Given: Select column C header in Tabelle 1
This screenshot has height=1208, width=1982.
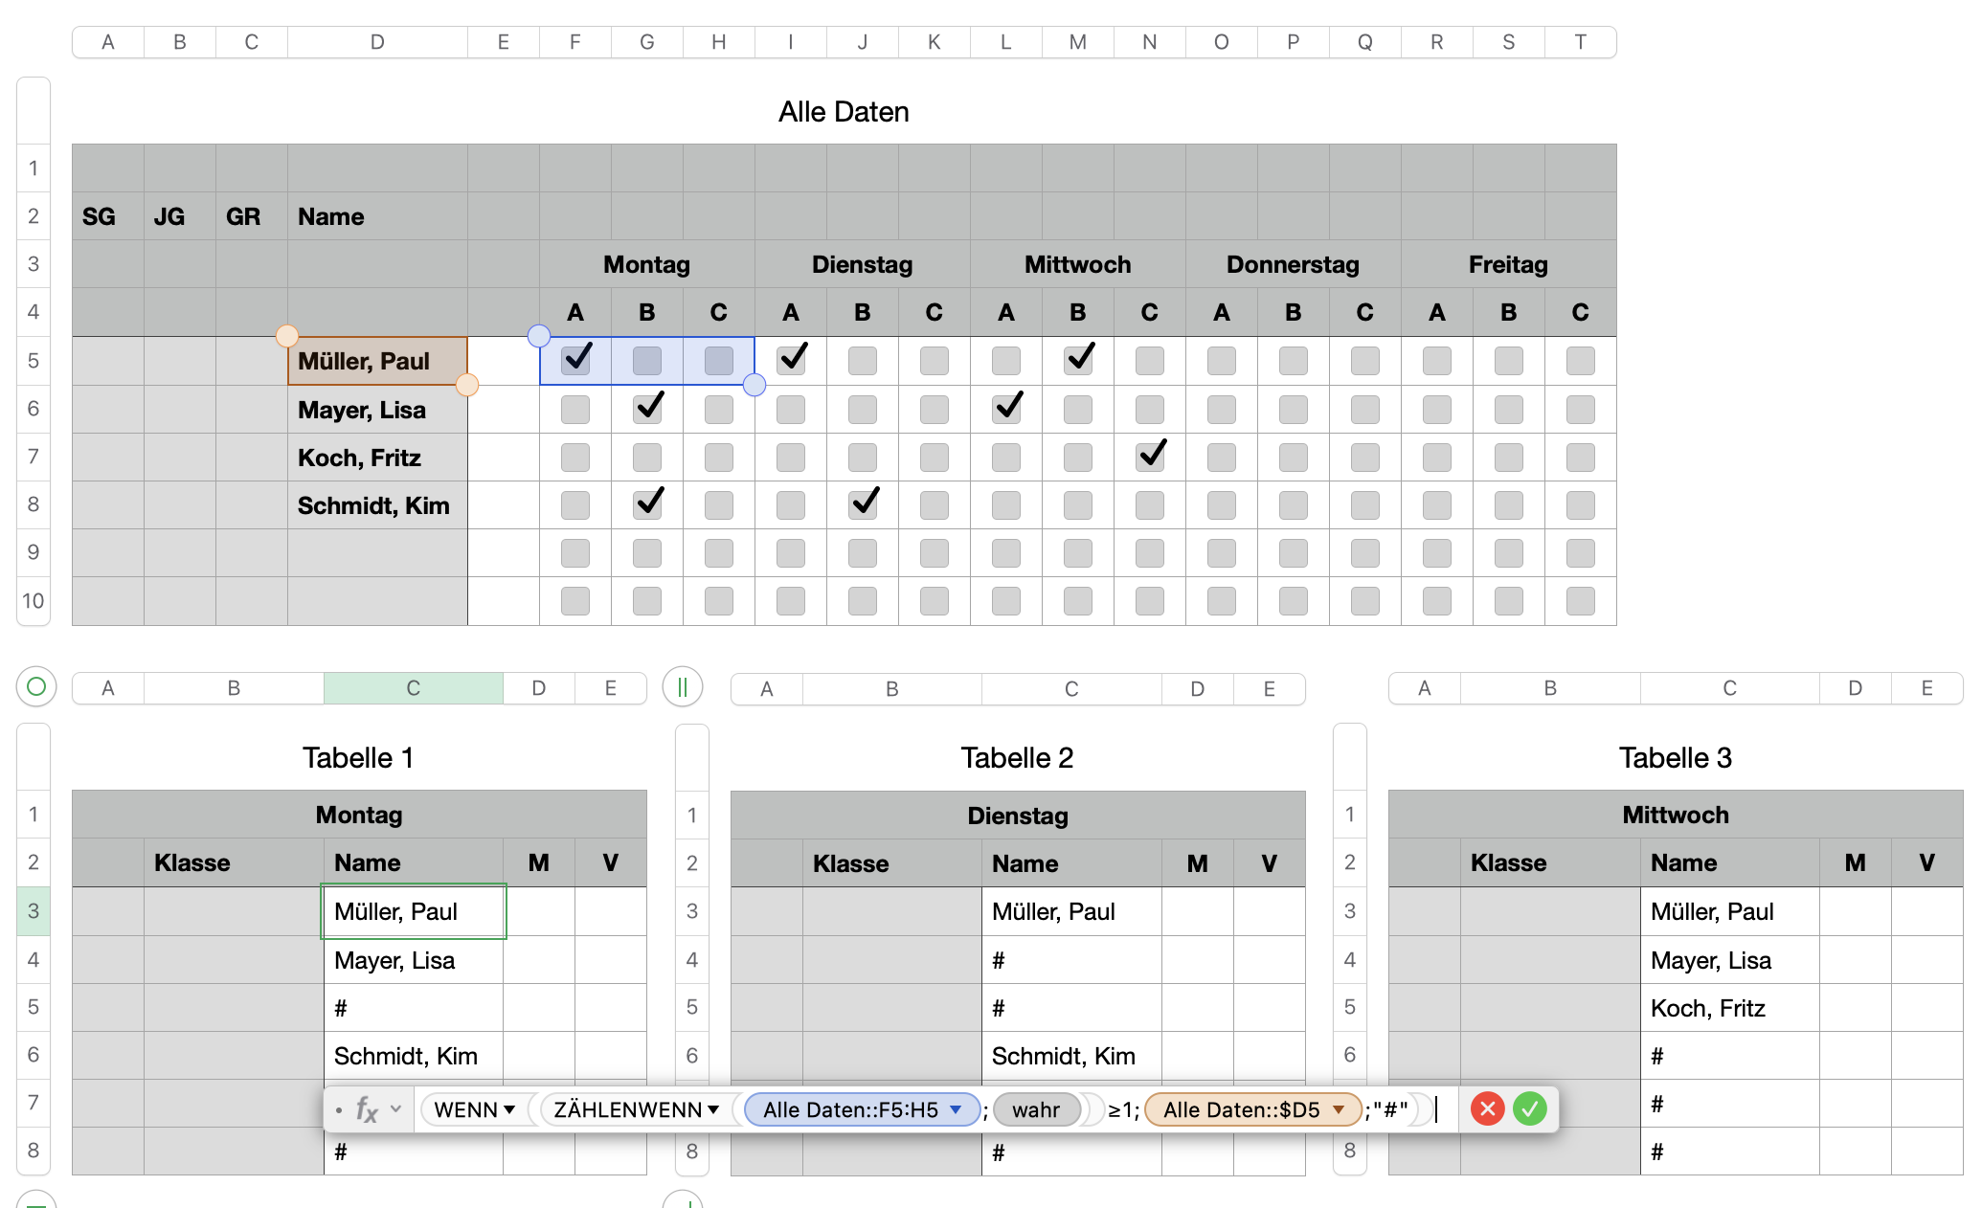Looking at the screenshot, I should tap(413, 688).
